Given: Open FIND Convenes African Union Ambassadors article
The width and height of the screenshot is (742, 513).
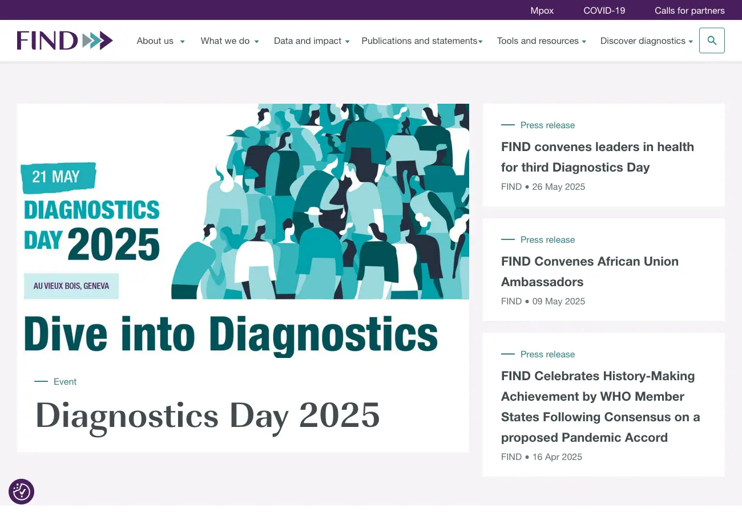Looking at the screenshot, I should [590, 271].
